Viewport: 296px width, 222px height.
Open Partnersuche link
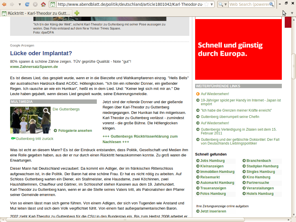(x=258, y=183)
